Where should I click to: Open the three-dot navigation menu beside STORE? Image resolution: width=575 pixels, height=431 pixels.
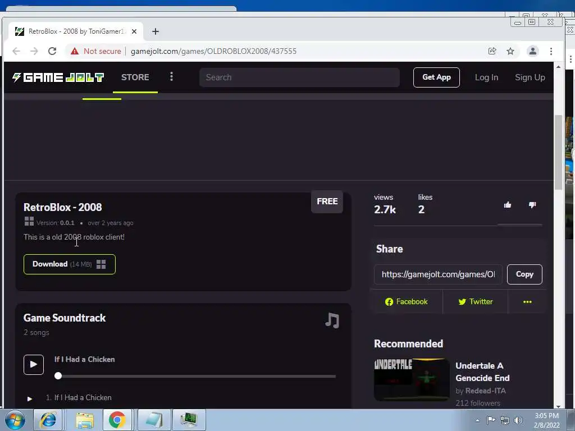(x=171, y=76)
